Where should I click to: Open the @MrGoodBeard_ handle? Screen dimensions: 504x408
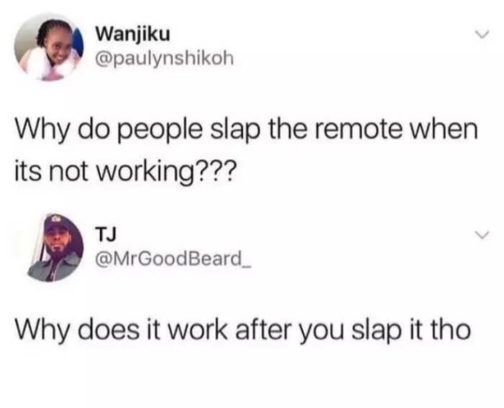tap(174, 259)
